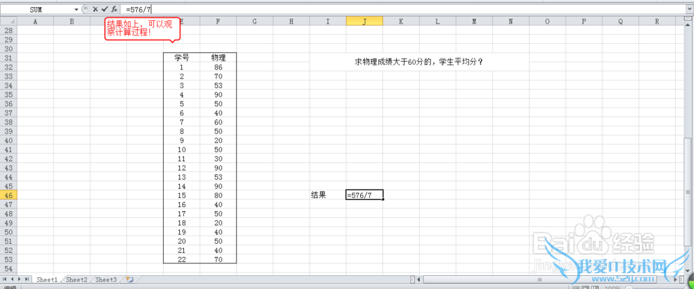
Task: Select student number 1 cell
Action: 181,67
